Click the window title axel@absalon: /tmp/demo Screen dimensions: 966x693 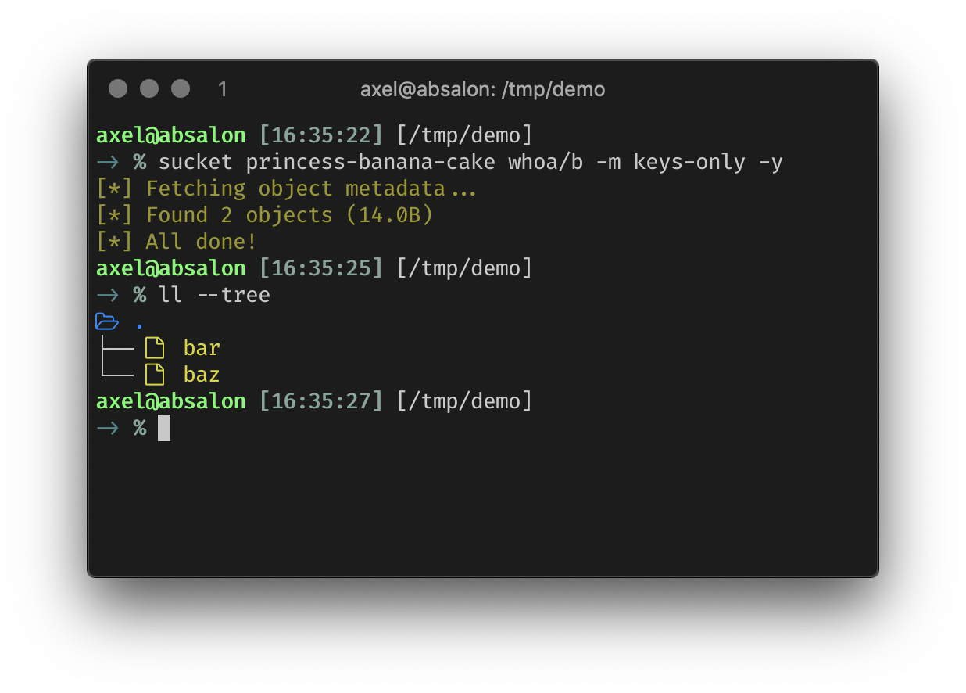click(x=482, y=89)
